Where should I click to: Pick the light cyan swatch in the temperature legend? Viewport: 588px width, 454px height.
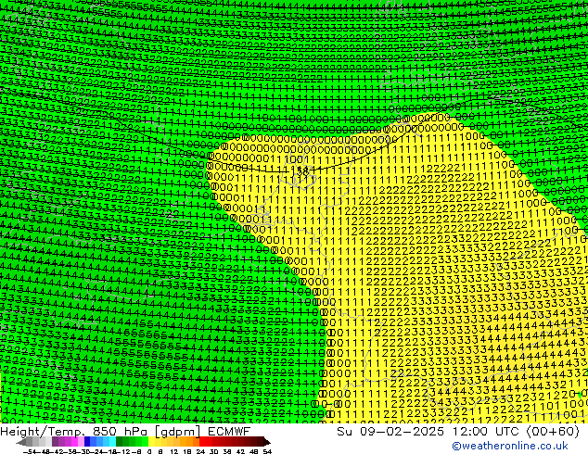coord(112,442)
